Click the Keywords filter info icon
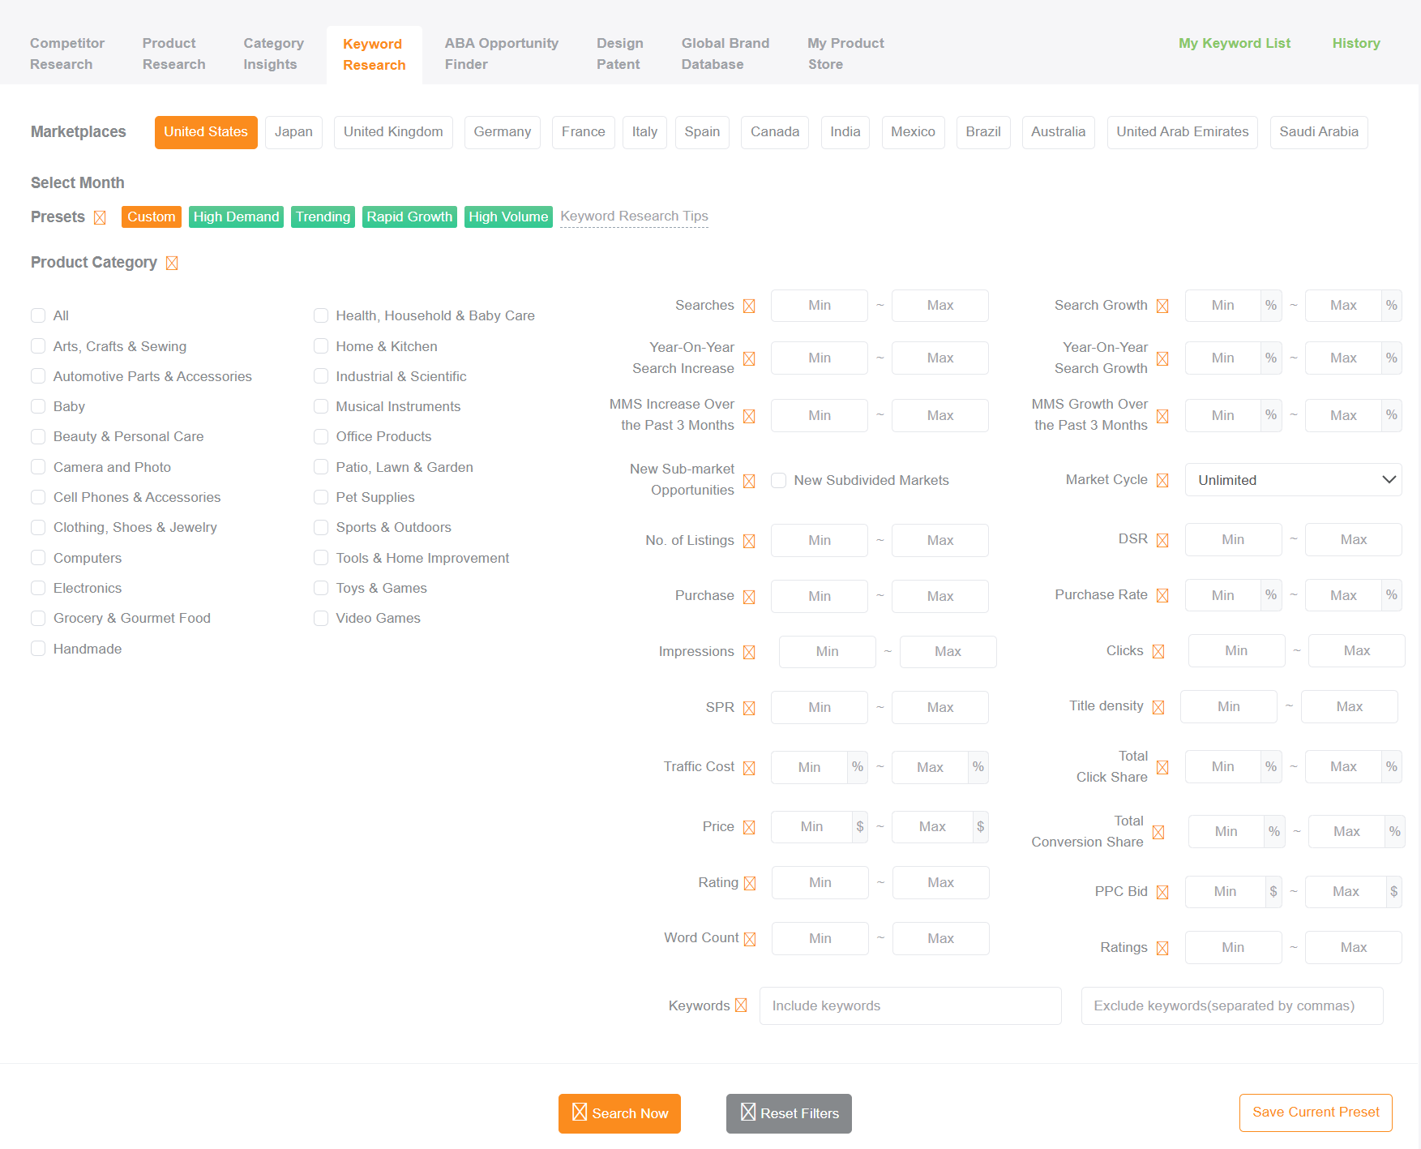Screen dimensions: 1421x1149 pos(741,1005)
